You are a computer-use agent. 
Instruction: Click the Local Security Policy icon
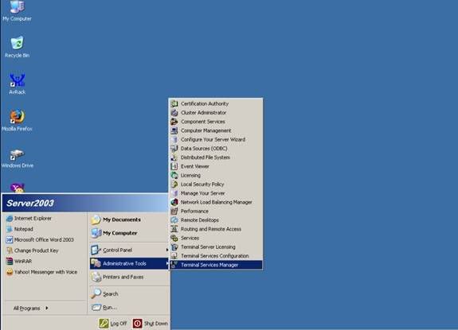pos(174,184)
